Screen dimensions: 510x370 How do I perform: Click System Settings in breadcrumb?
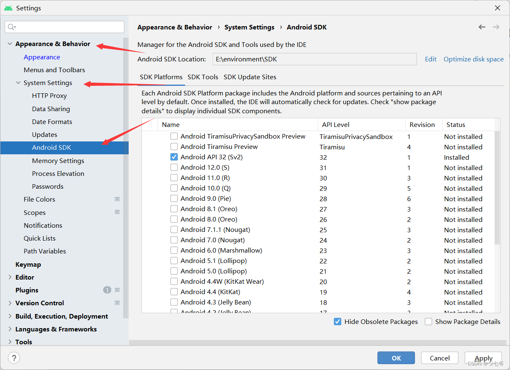[249, 27]
